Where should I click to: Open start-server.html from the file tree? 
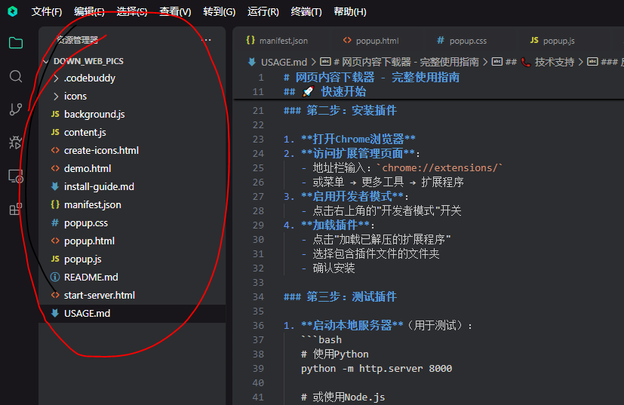pyautogui.click(x=99, y=295)
